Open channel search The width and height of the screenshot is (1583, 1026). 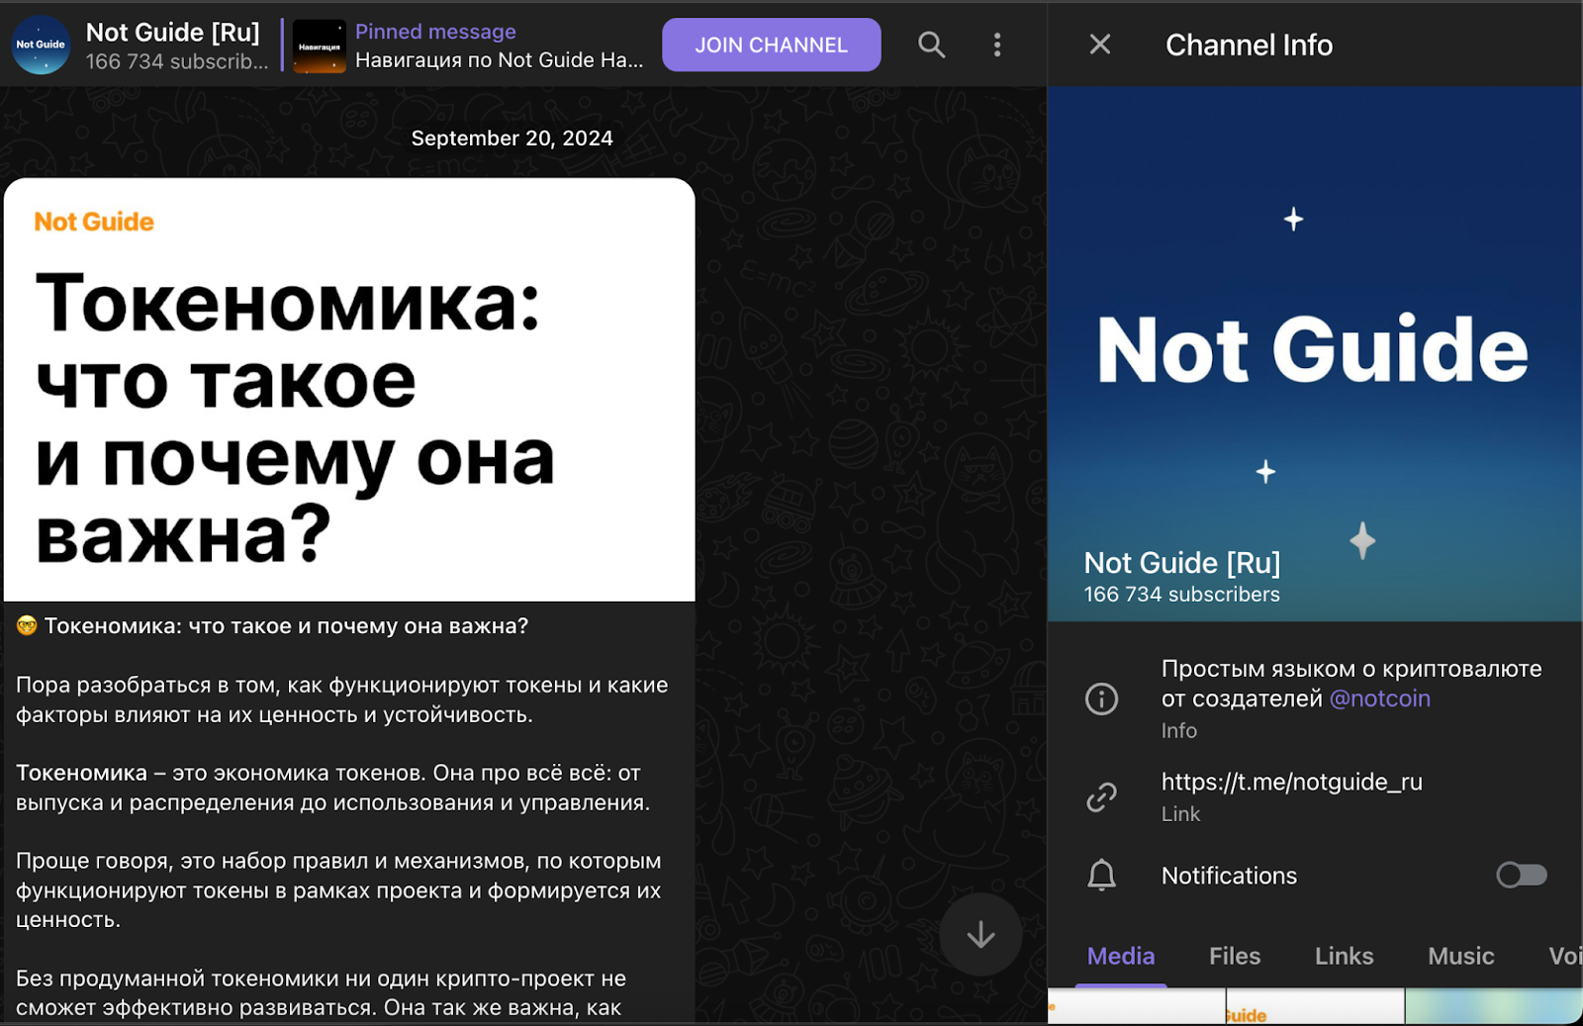click(x=931, y=45)
